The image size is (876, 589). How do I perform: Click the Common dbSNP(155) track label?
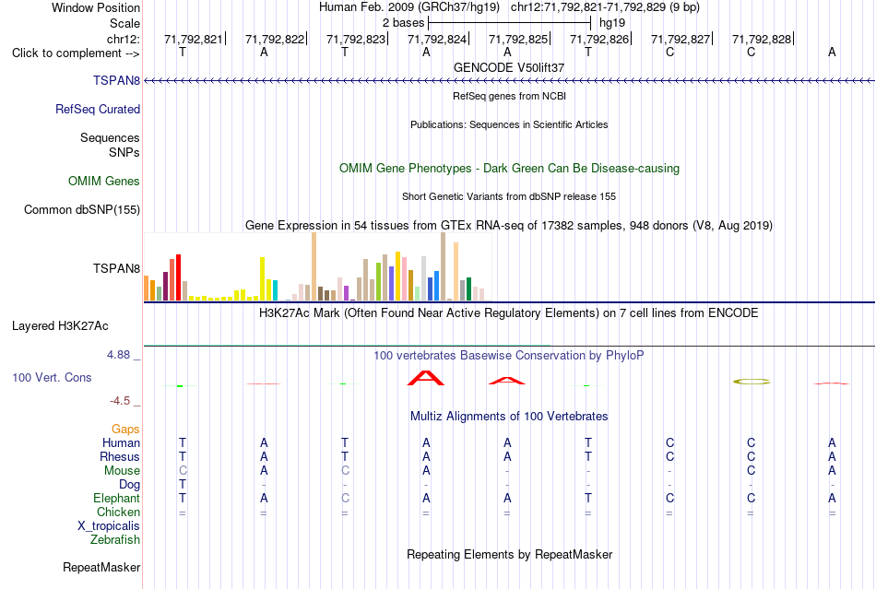[x=81, y=210]
